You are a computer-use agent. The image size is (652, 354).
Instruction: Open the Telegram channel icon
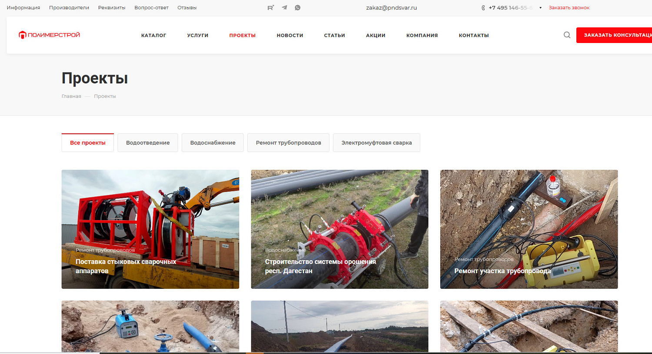[284, 8]
